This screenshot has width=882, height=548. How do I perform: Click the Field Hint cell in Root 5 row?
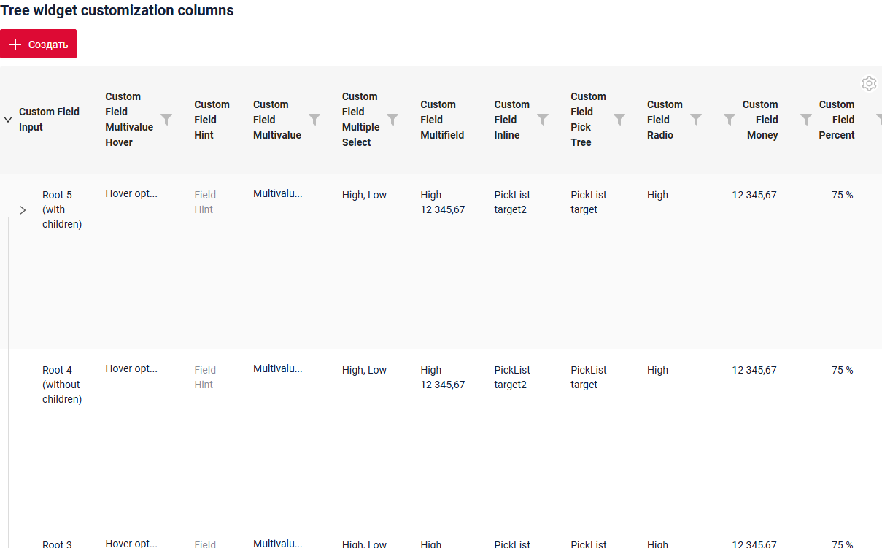(205, 202)
